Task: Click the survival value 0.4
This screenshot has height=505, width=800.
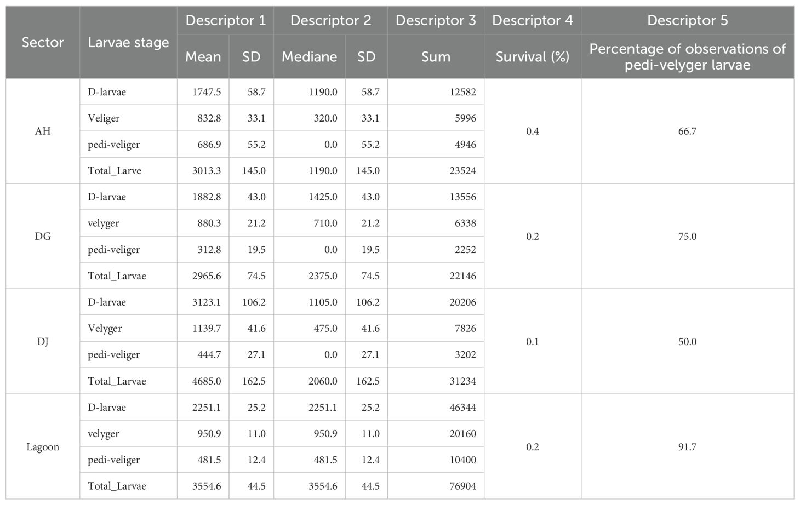Action: [532, 131]
